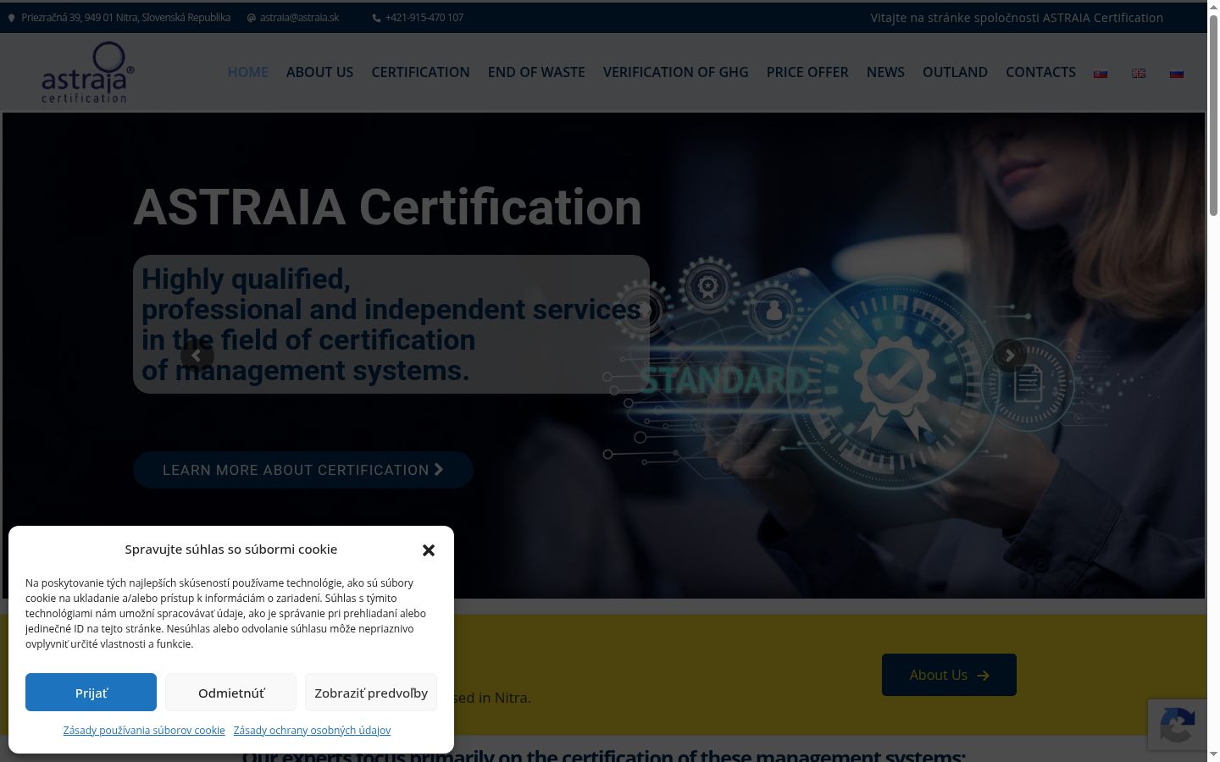Open the OUTLAND menu item
Screen dimensions: 1220x762
coord(955,72)
